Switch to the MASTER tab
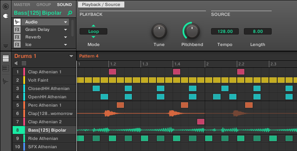 [22, 4]
